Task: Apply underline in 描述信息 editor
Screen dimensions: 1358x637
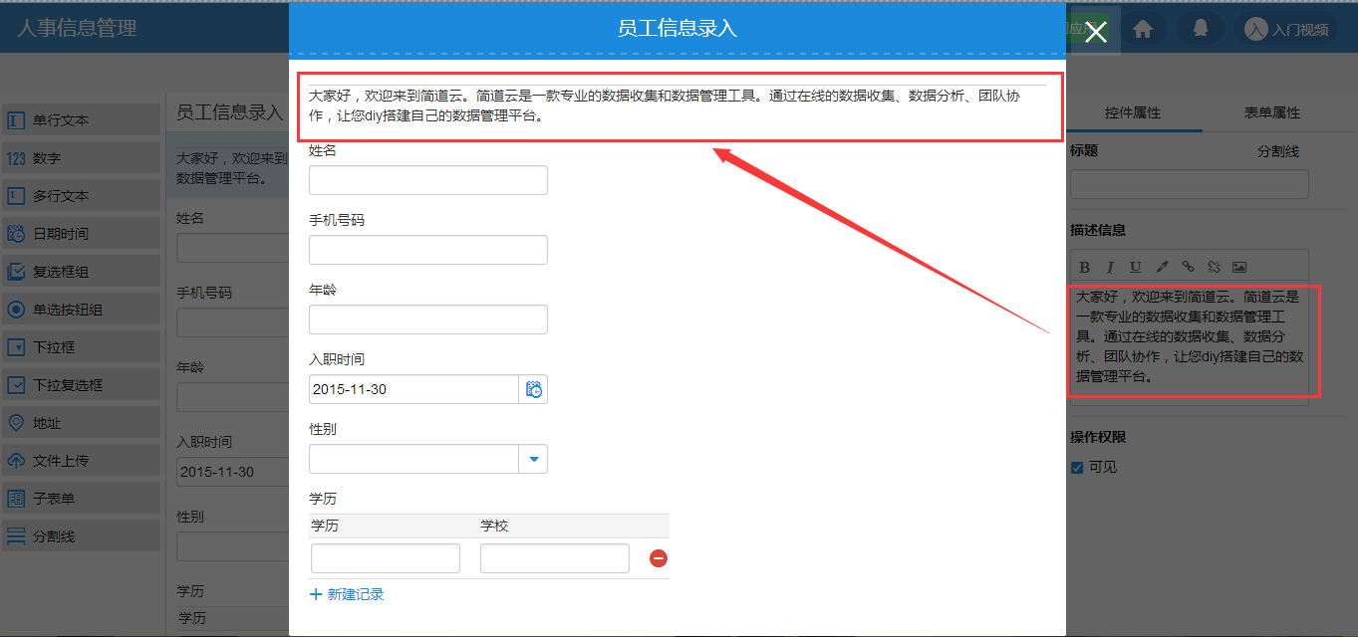Action: [x=1136, y=267]
